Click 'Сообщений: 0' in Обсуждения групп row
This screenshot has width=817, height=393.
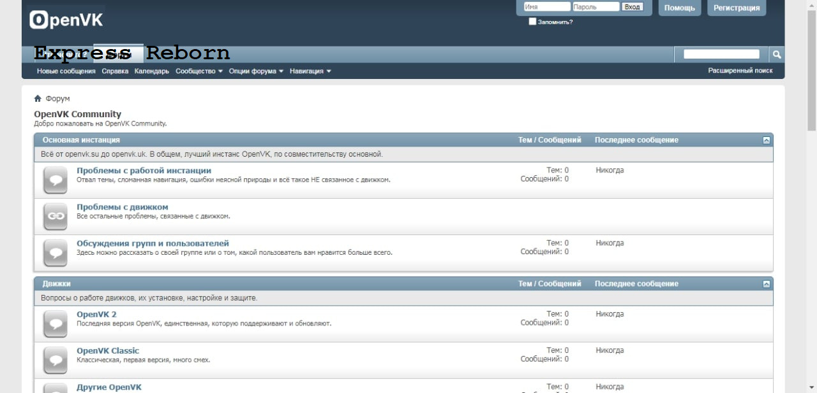(544, 252)
